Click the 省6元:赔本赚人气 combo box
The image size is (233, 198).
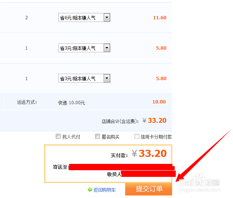pos(84,17)
